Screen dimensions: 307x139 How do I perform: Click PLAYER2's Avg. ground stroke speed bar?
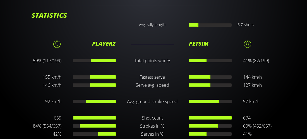coord(94,101)
